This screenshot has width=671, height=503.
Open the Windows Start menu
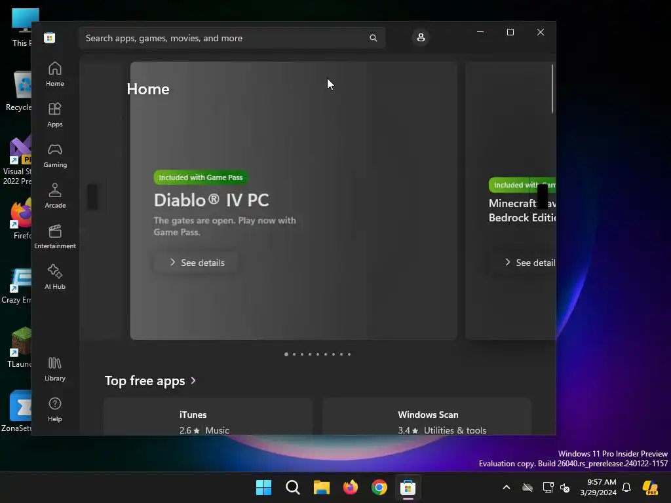(x=263, y=487)
